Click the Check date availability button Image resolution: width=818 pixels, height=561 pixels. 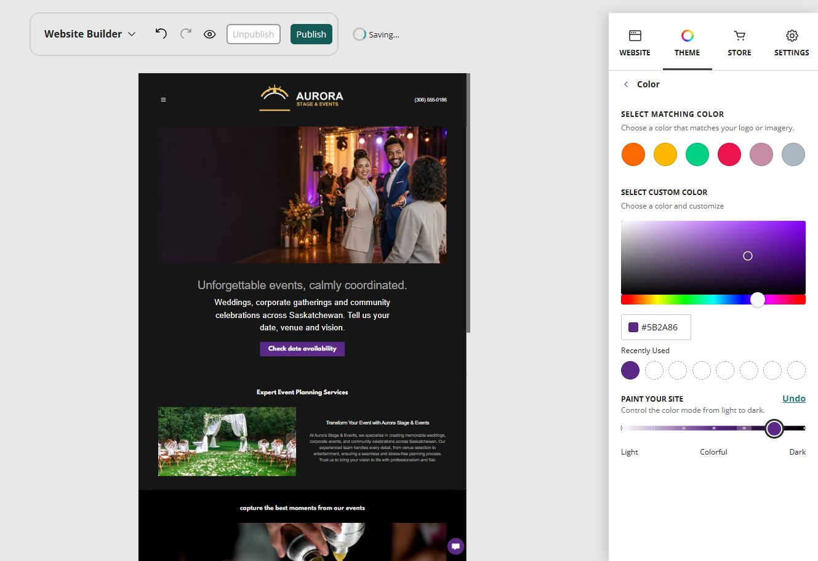pos(302,349)
